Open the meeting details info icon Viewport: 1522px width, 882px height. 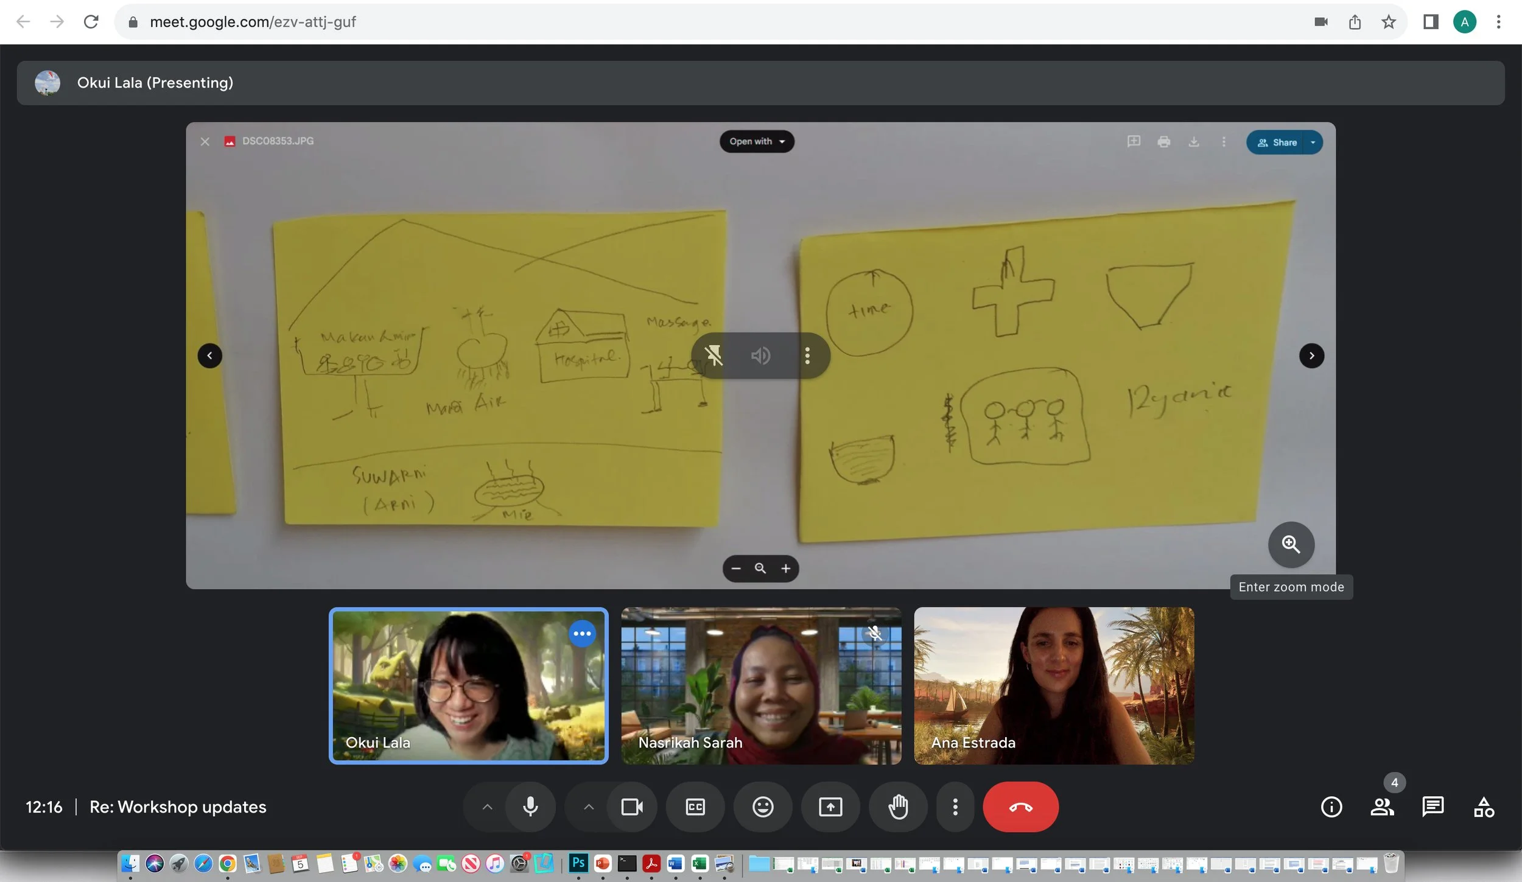tap(1331, 807)
